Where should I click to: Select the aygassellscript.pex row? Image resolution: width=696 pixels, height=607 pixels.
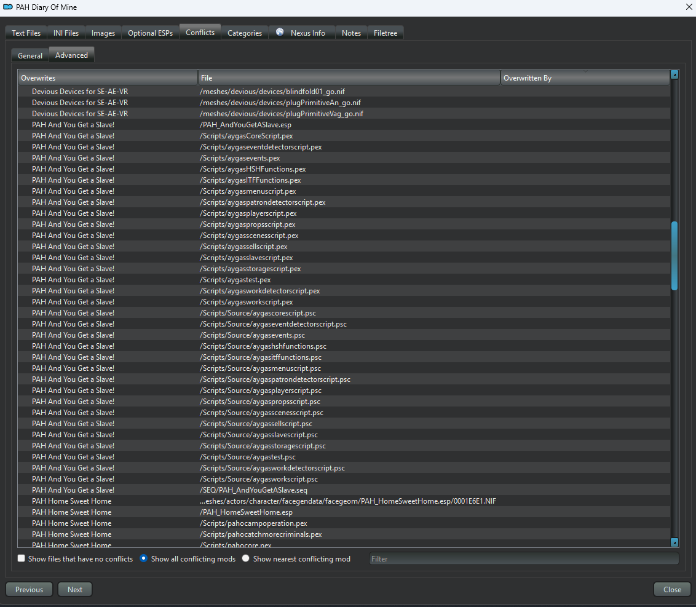344,247
